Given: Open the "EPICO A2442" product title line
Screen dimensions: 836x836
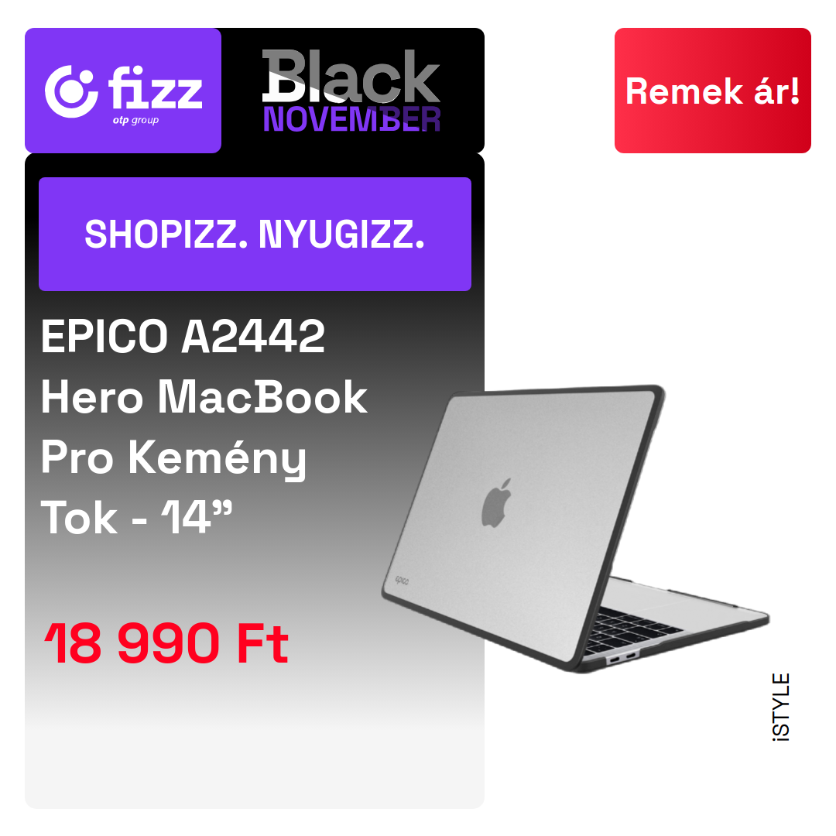Looking at the screenshot, I should click(183, 337).
